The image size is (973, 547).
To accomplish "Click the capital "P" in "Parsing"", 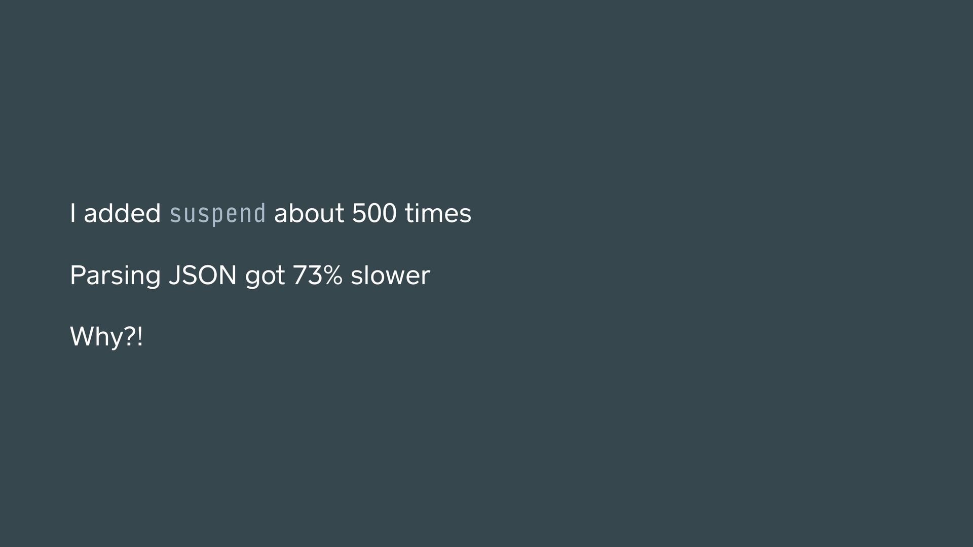I will [x=77, y=276].
